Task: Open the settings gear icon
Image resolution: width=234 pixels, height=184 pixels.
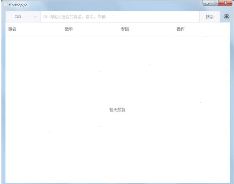Action: [x=227, y=17]
